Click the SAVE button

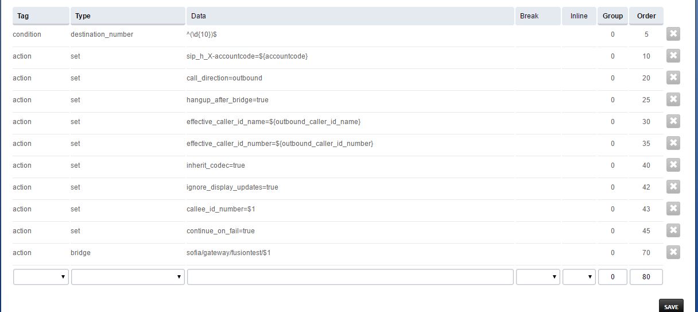[671, 307]
